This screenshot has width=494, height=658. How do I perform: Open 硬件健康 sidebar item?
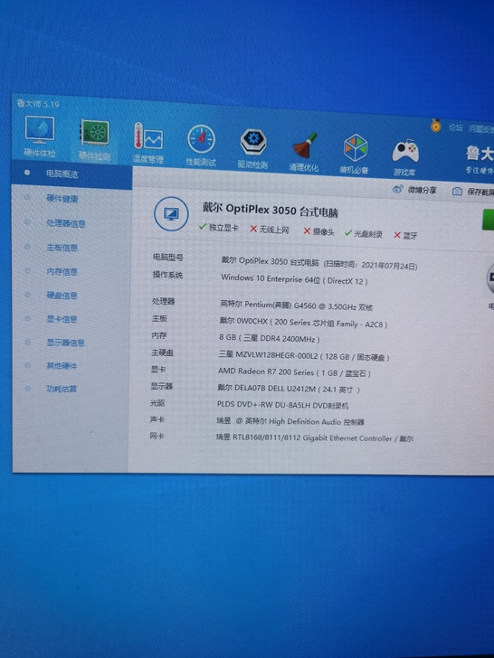tap(62, 199)
